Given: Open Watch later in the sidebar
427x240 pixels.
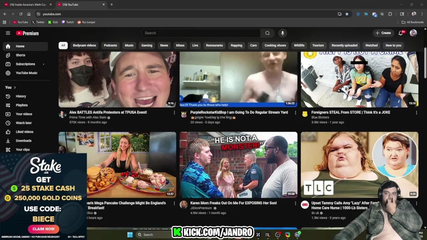Looking at the screenshot, I should pos(25,123).
